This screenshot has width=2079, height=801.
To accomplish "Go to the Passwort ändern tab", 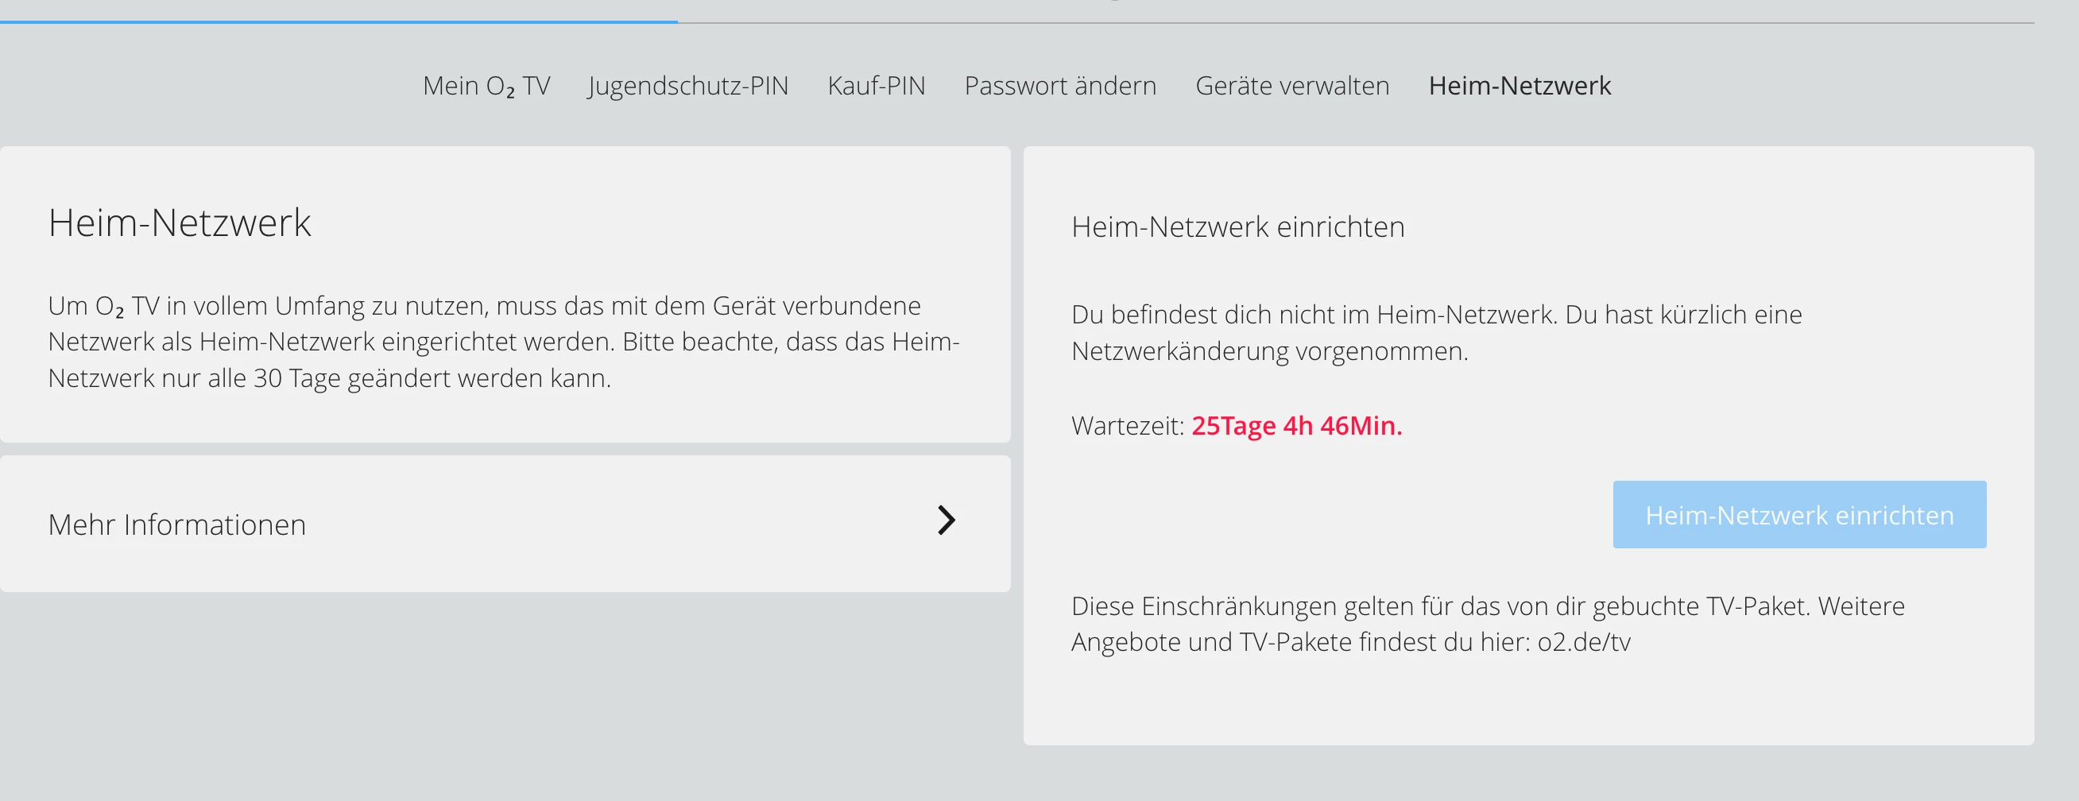I will tap(1060, 86).
